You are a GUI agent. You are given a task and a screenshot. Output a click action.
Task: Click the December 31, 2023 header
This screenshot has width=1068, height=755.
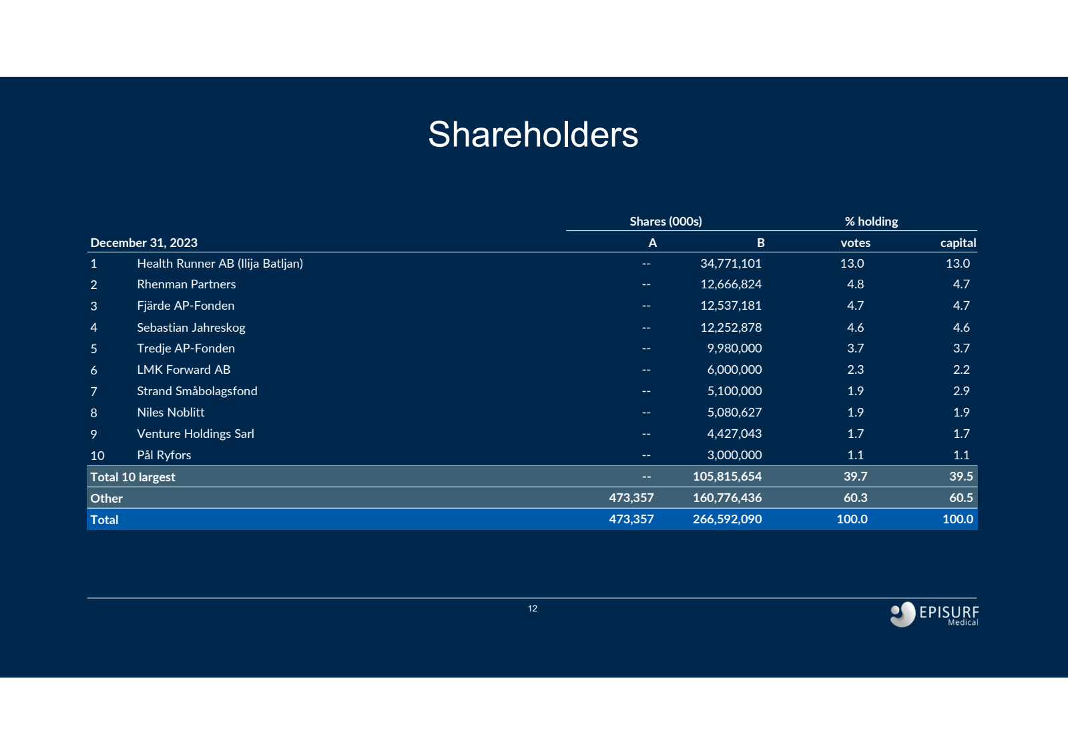click(144, 242)
